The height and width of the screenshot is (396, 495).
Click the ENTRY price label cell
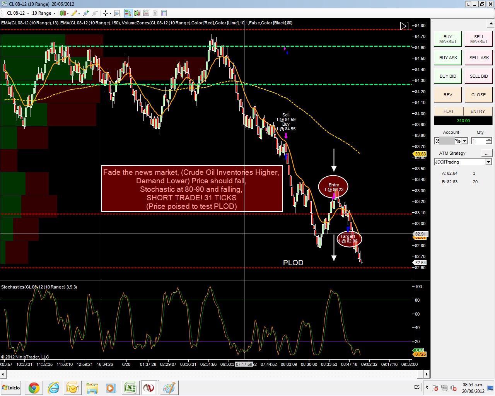coord(478,111)
